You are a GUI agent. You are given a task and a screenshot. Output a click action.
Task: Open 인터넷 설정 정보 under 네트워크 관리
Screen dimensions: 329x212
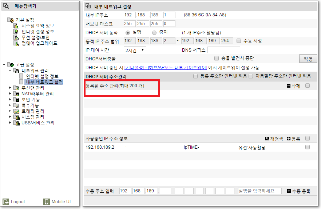click(42, 76)
